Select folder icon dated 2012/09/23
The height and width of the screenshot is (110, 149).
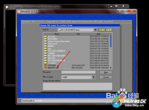click(x=46, y=63)
